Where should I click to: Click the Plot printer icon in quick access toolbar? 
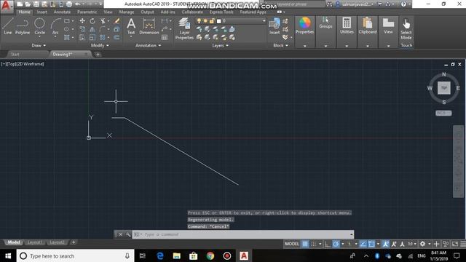[x=69, y=4]
